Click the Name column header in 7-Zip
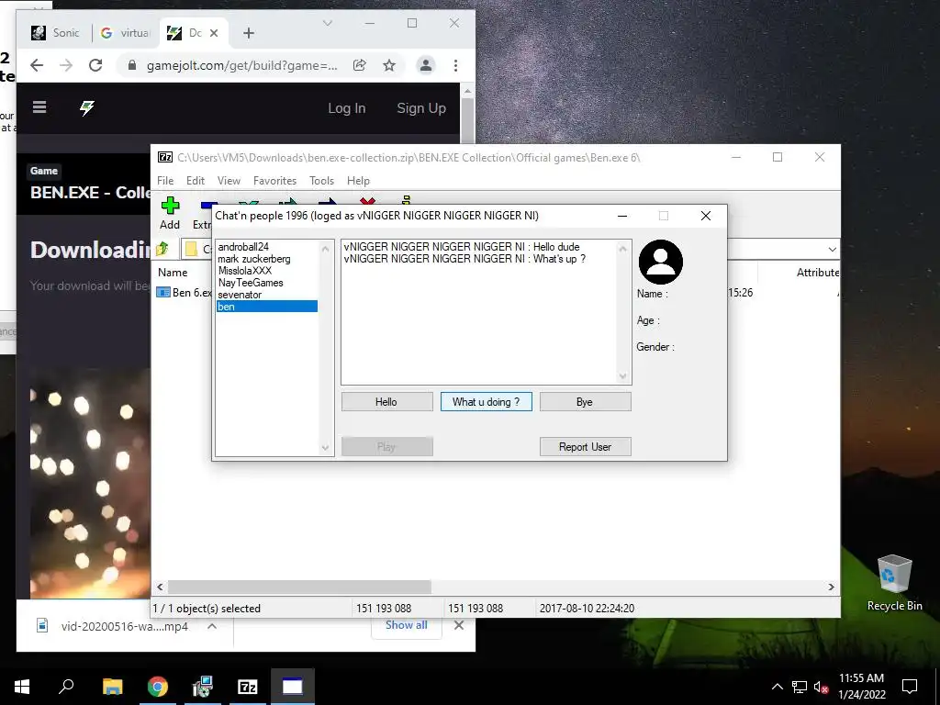 (173, 272)
